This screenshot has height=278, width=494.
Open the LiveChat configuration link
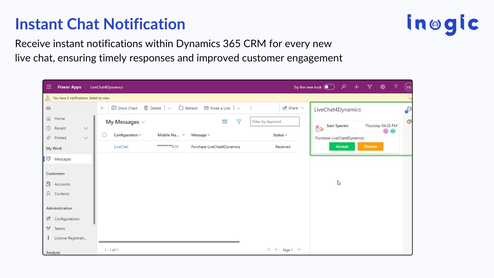point(121,147)
